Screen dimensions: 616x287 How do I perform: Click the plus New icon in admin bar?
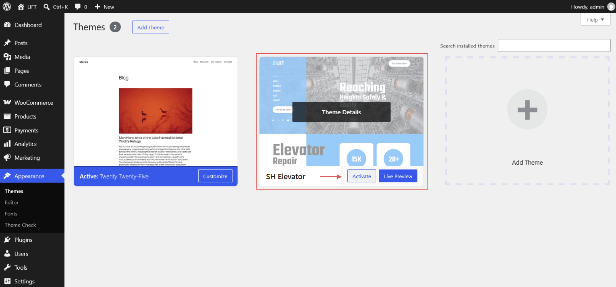[x=97, y=6]
